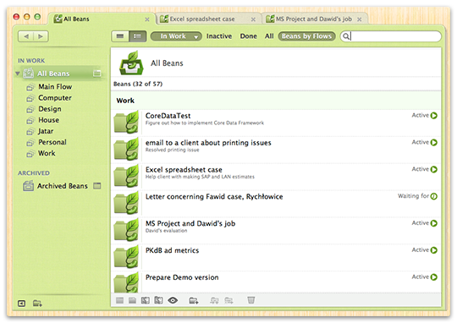Click Beans (32 of 57) count label
The height and width of the screenshot is (323, 457).
pyautogui.click(x=138, y=84)
